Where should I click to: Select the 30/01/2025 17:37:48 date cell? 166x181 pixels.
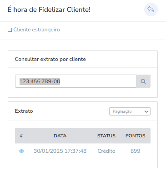[60, 151]
